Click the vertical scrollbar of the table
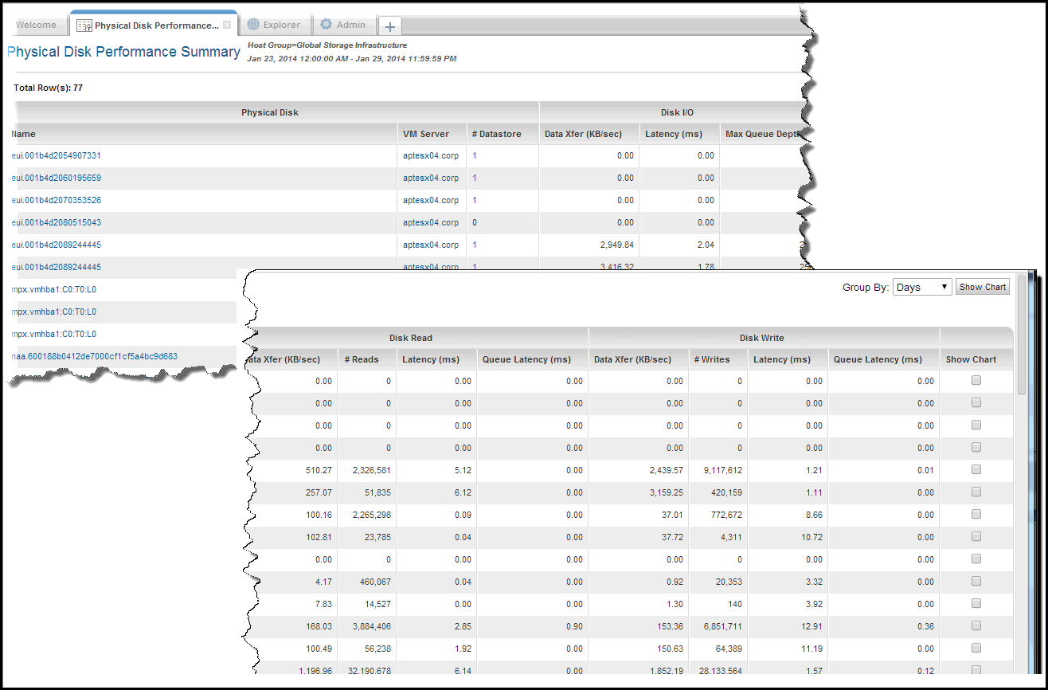 tap(1022, 478)
